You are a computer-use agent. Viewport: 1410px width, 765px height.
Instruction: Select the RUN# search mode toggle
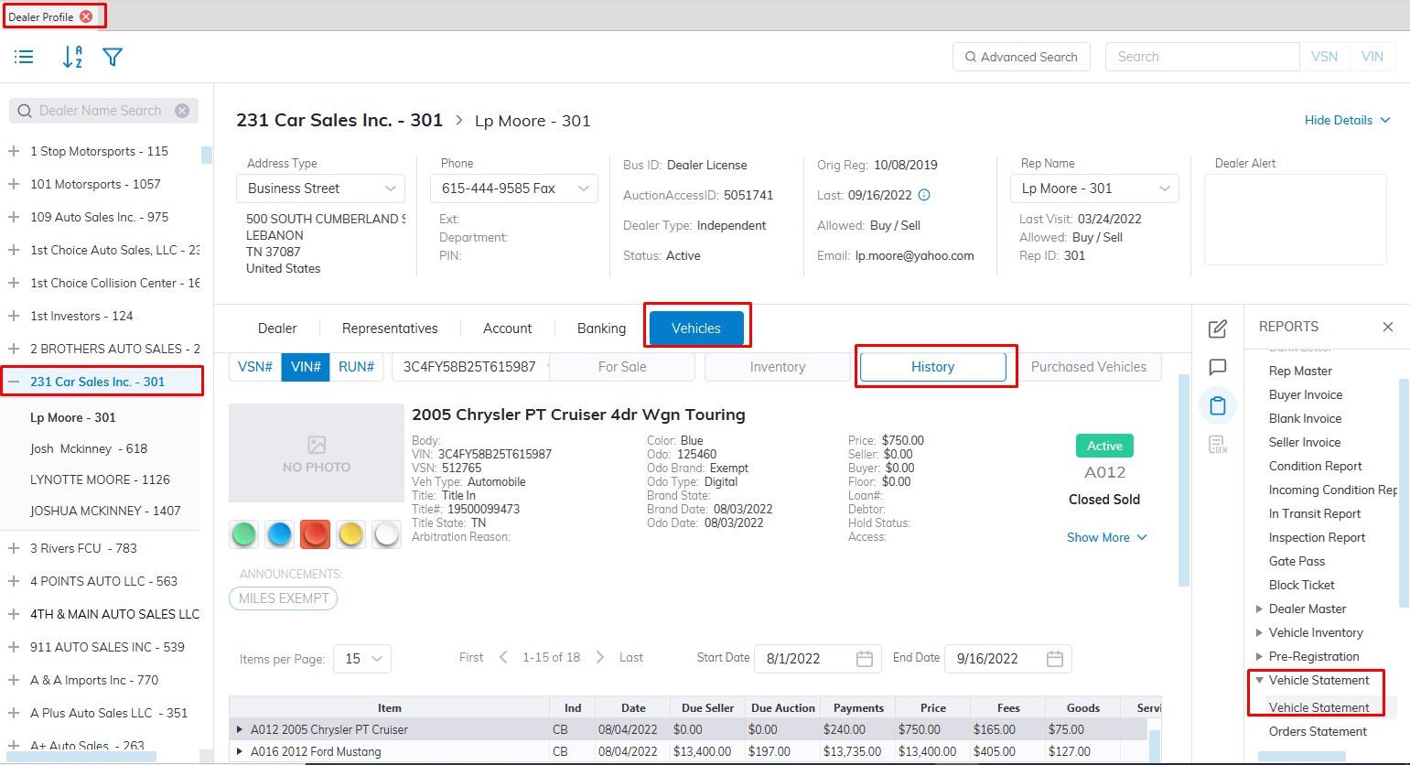click(x=356, y=367)
